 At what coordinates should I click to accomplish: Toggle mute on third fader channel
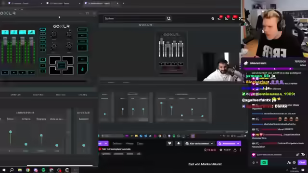[x=23, y=73]
